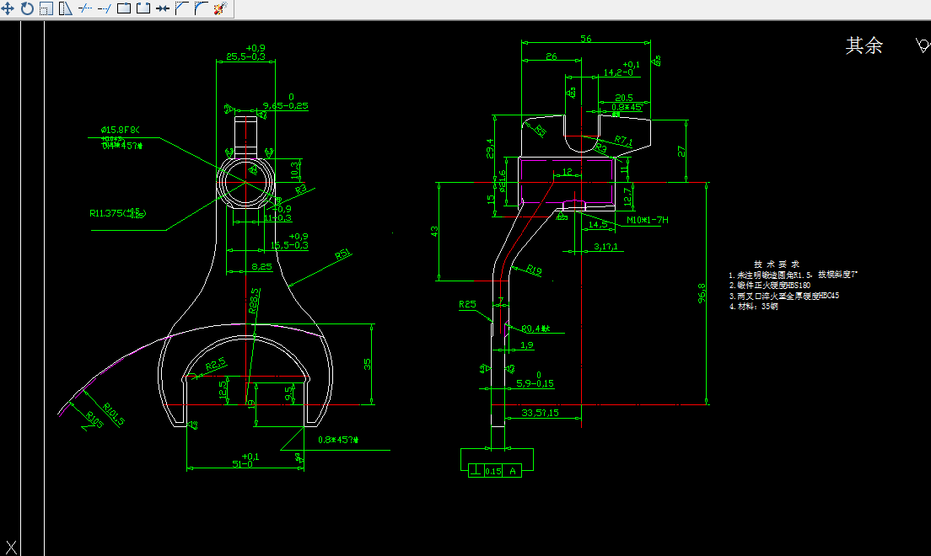Select the 1,9 dimension text

527,345
